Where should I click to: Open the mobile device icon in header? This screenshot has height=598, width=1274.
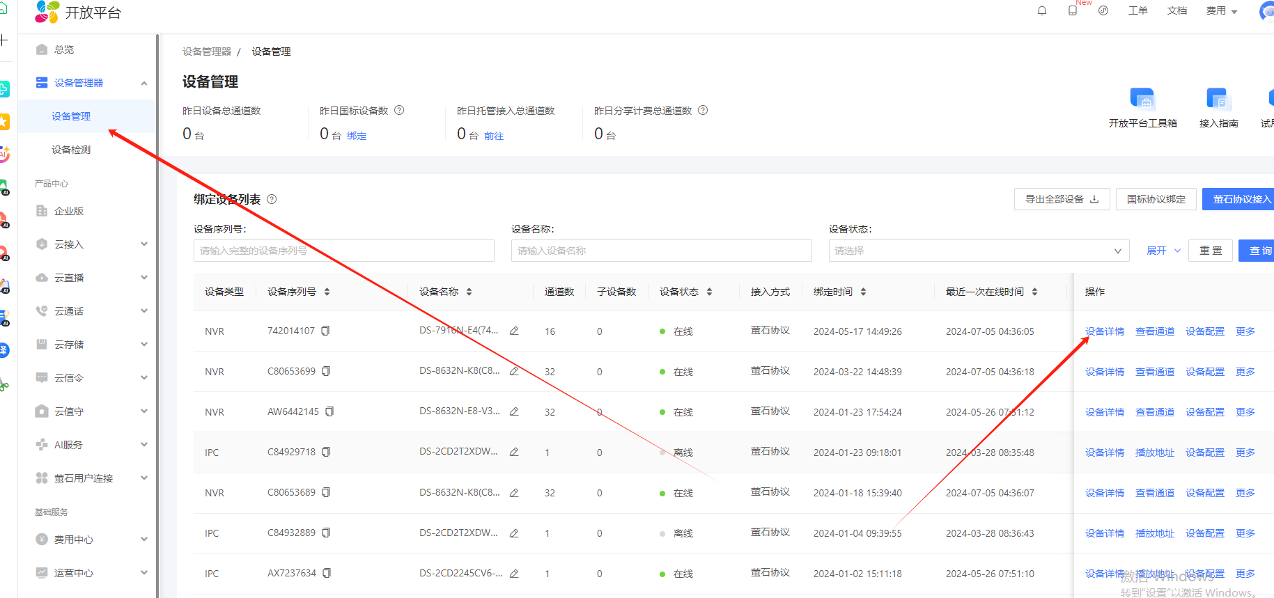pyautogui.click(x=1073, y=10)
